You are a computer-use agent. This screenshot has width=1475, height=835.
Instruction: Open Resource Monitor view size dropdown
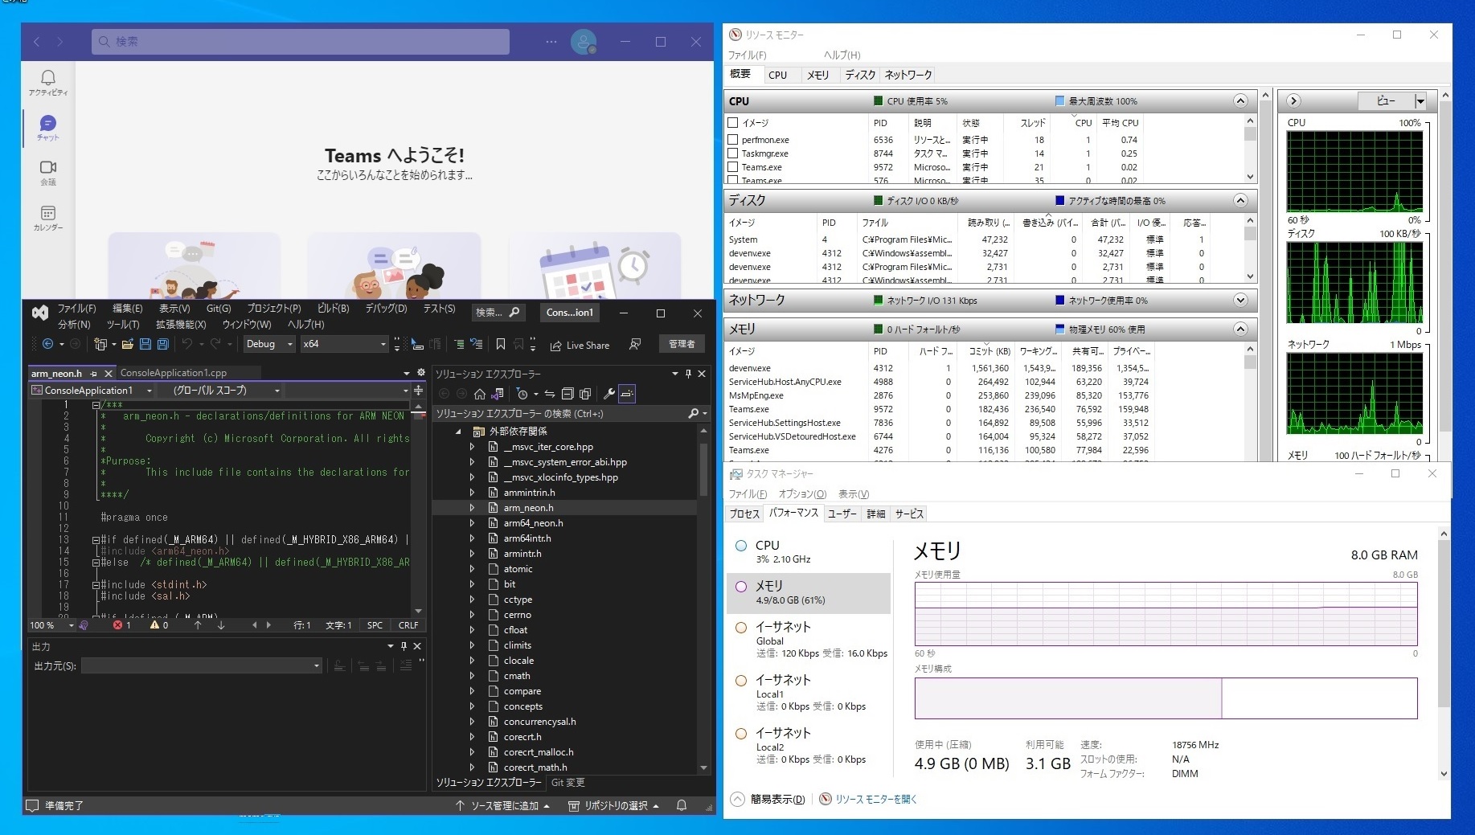point(1420,101)
